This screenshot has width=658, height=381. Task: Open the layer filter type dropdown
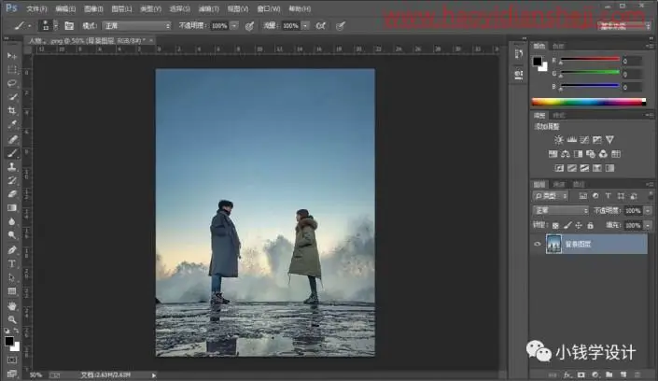click(x=551, y=196)
